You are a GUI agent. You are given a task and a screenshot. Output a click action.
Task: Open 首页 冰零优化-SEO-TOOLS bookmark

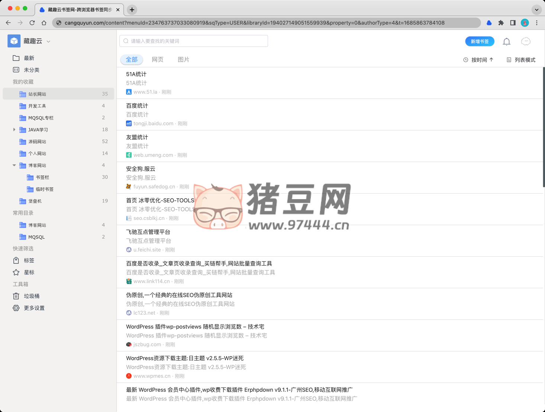tap(160, 201)
